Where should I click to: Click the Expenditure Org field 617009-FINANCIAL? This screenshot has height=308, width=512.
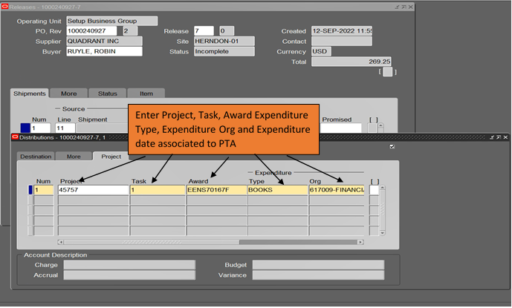(x=336, y=190)
